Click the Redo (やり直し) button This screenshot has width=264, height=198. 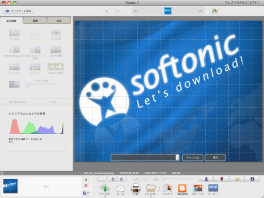[x=53, y=102]
